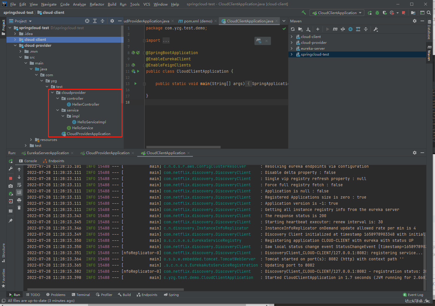Collapse all in Project panel toolbar
Image resolution: width=435 pixels, height=306 pixels.
(x=102, y=21)
